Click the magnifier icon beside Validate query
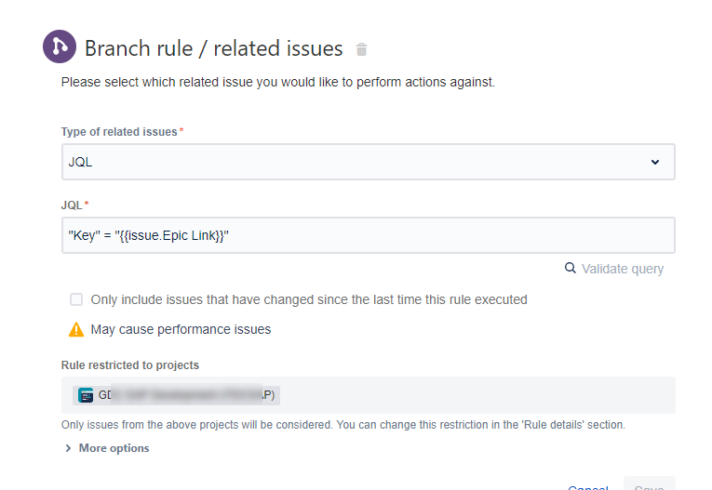This screenshot has width=712, height=490. point(570,268)
